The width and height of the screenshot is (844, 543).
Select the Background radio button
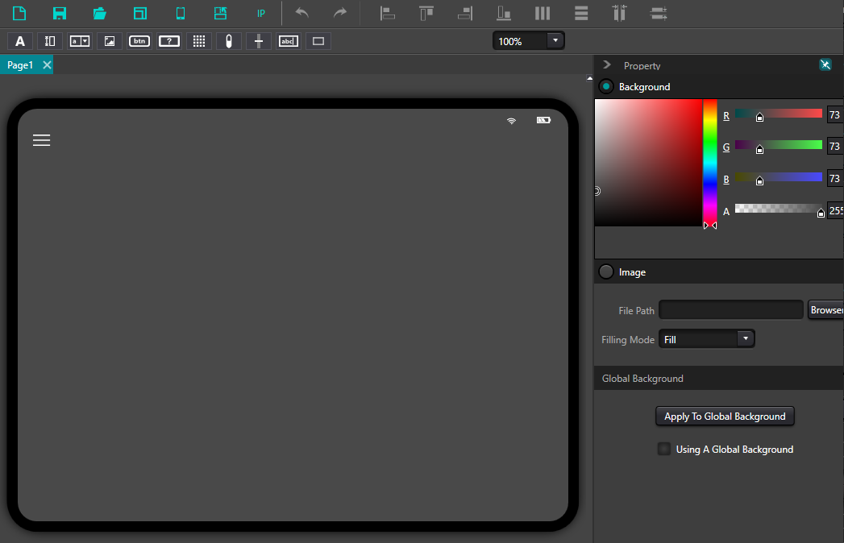606,87
